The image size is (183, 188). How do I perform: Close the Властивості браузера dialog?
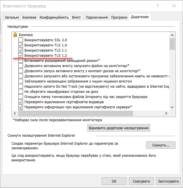click(x=174, y=6)
